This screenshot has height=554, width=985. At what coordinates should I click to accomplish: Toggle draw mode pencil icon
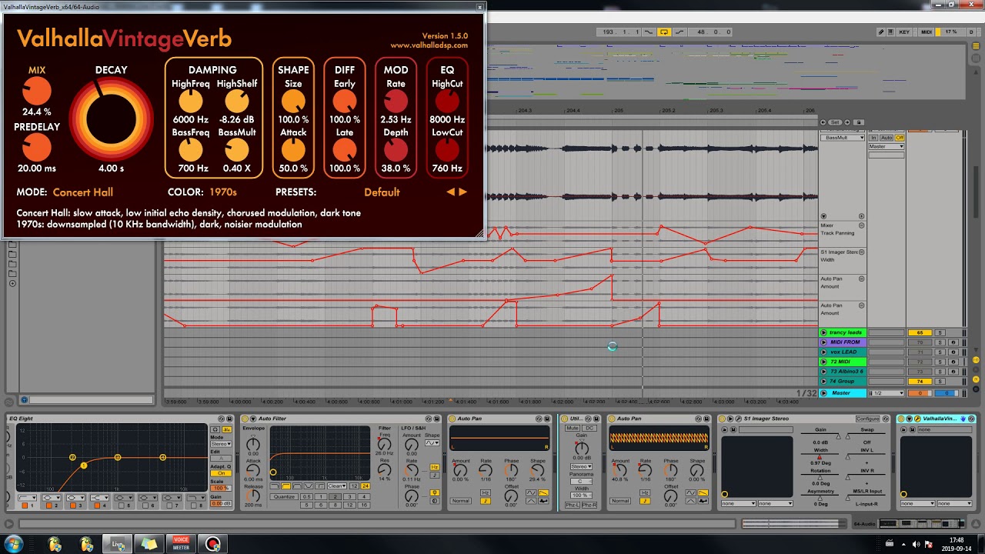(880, 32)
